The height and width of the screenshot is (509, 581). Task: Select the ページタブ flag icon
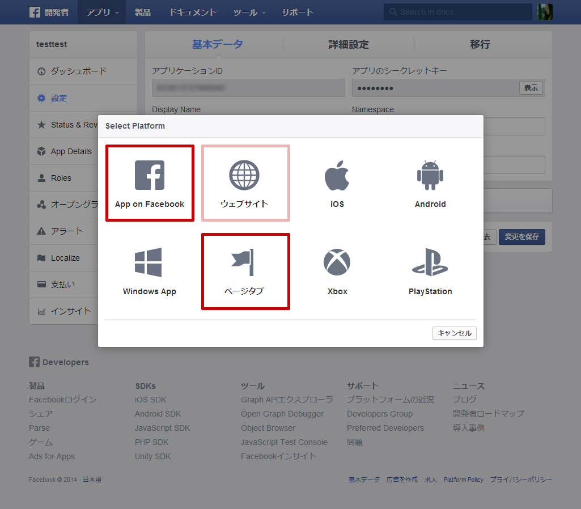243,262
